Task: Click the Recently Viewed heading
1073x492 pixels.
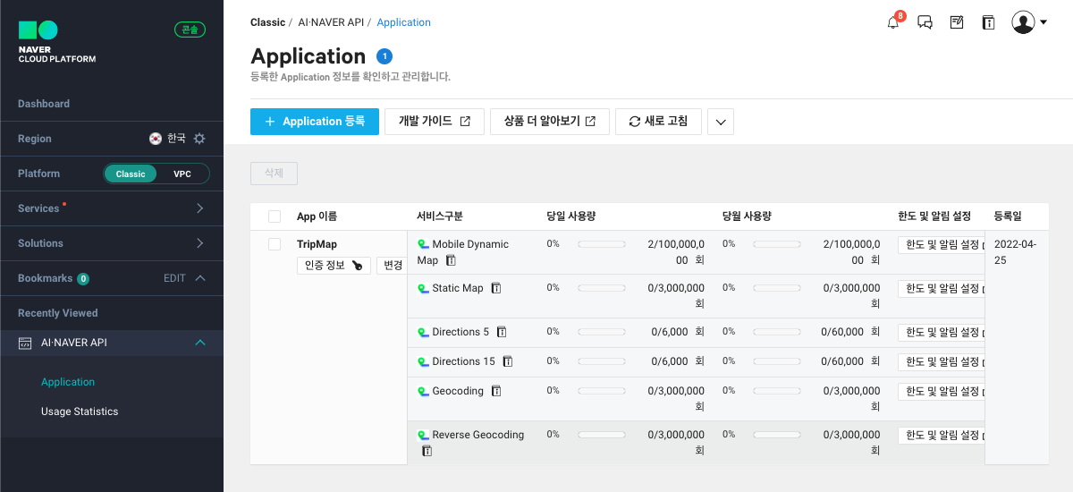Action: 58,313
